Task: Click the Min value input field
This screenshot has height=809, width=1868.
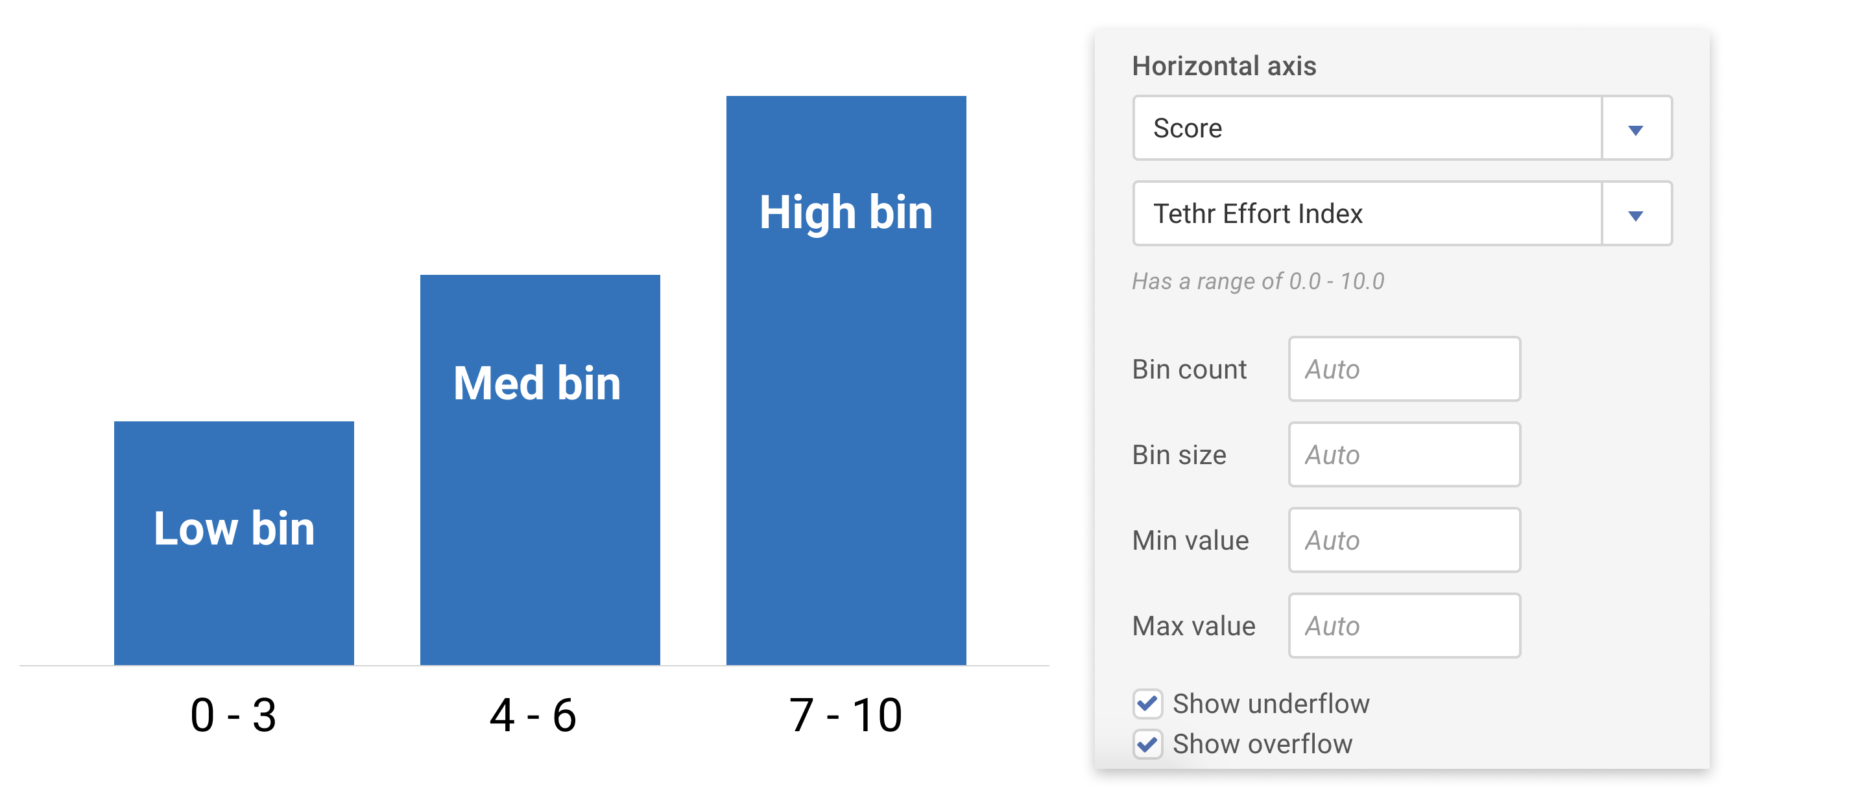Action: click(1404, 540)
